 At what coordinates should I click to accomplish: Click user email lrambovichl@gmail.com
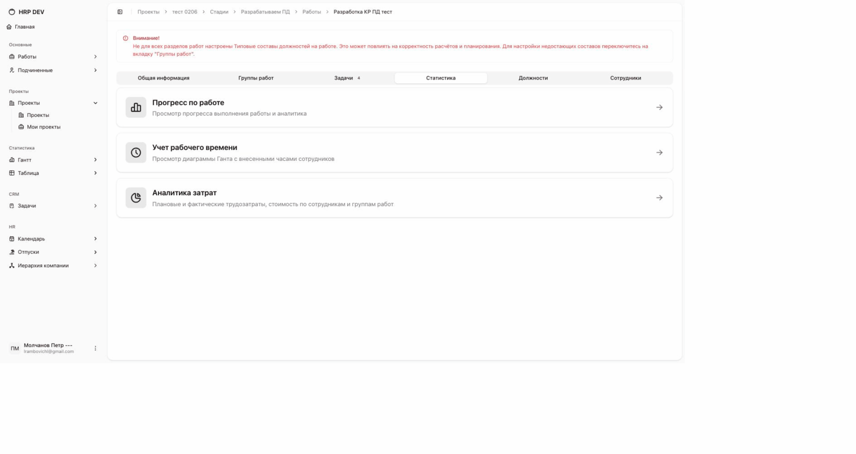click(x=49, y=352)
